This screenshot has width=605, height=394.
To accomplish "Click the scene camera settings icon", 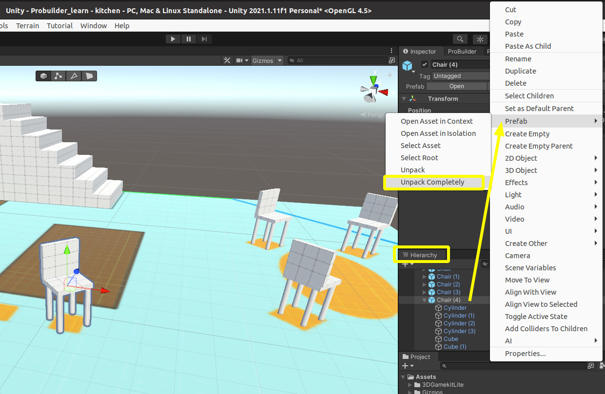I will click(239, 60).
